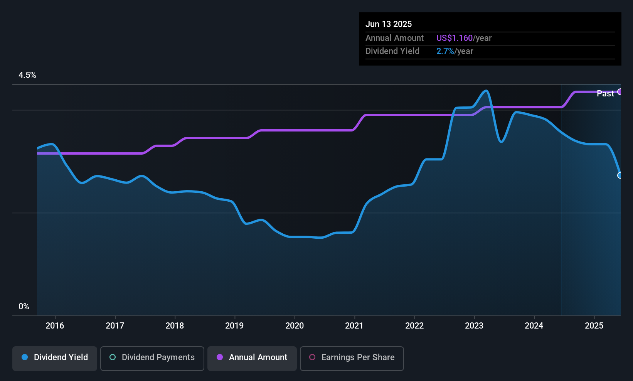Click the 0% y-axis label
Screen dimensions: 633x381
pos(24,307)
